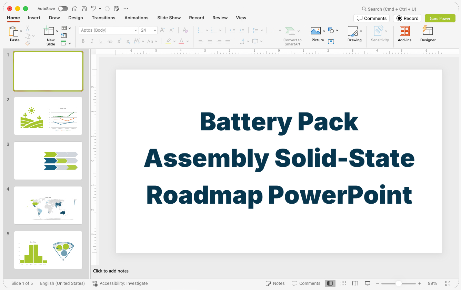Align text left
This screenshot has height=290, width=461.
(201, 41)
